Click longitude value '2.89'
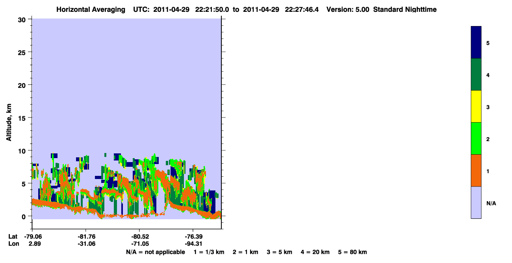Screen dimensions: 512x263 point(35,244)
